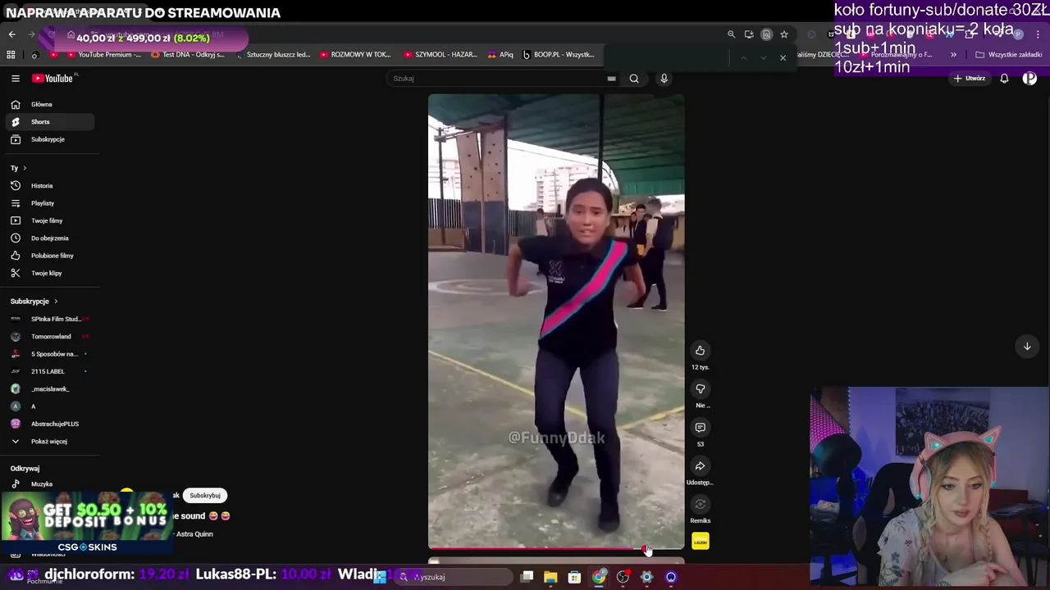This screenshot has width=1050, height=590.
Task: Click the CSGO Skins deposit bonus ad
Action: pyautogui.click(x=87, y=523)
